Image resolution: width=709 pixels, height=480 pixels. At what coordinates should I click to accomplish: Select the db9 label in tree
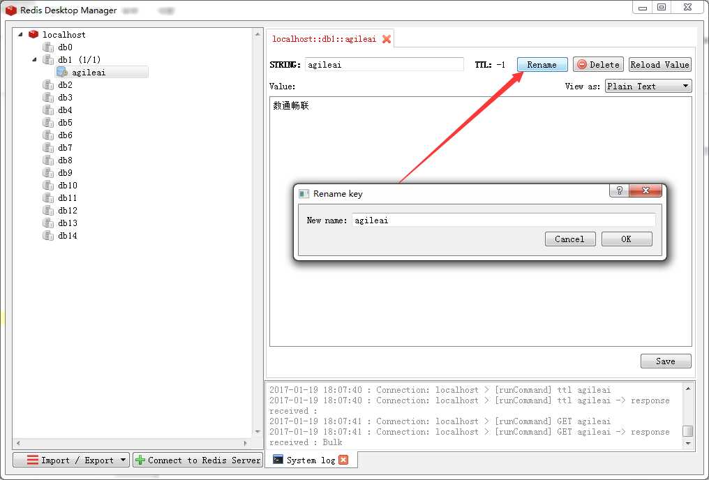(65, 172)
